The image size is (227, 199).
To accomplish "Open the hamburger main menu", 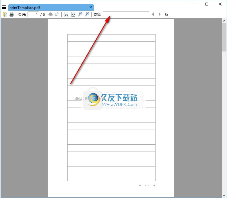I will click(4, 7).
